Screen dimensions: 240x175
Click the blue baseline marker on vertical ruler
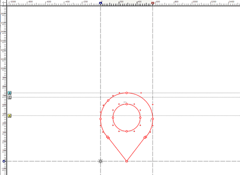4,161
